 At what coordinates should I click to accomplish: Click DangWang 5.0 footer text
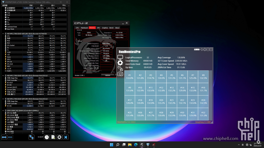203,122
